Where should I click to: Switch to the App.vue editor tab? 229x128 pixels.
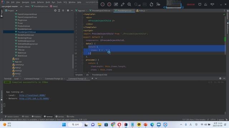pos(81,11)
